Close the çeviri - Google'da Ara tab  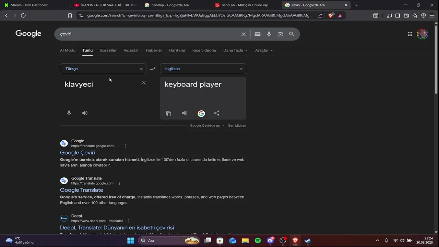(x=346, y=5)
